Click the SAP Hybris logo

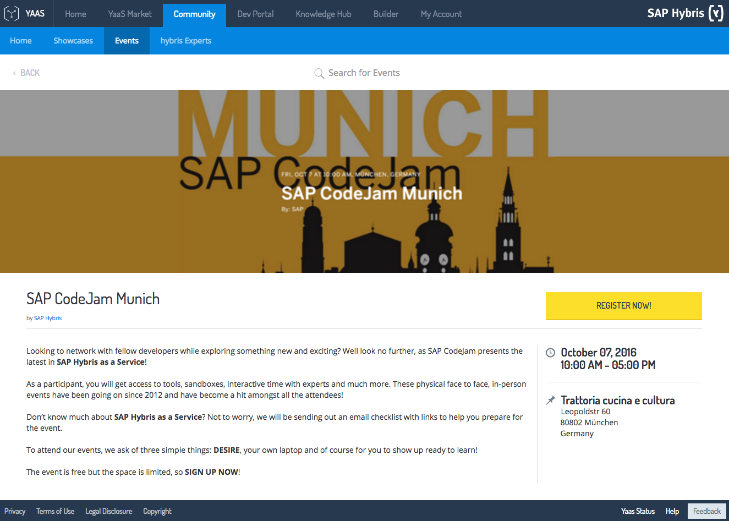tap(686, 13)
